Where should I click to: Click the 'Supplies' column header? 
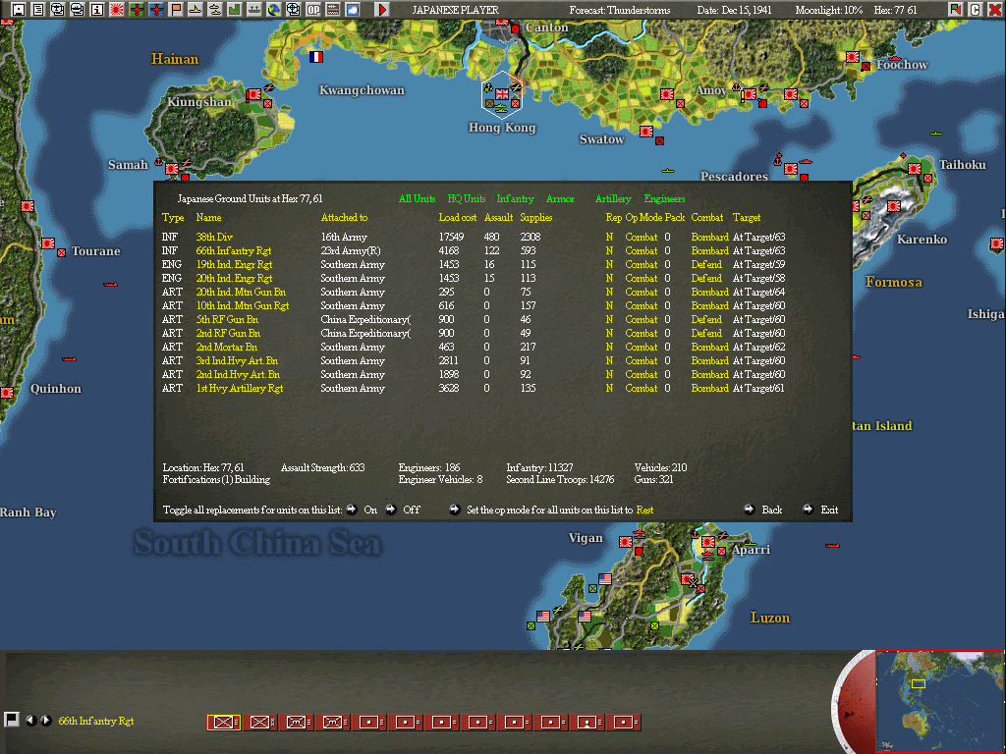tap(535, 217)
